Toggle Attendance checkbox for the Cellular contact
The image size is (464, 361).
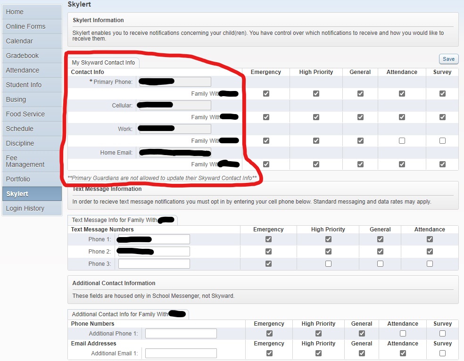click(402, 117)
